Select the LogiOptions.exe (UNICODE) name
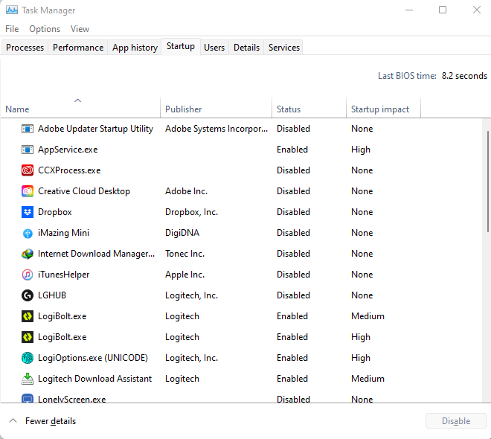 (x=93, y=358)
